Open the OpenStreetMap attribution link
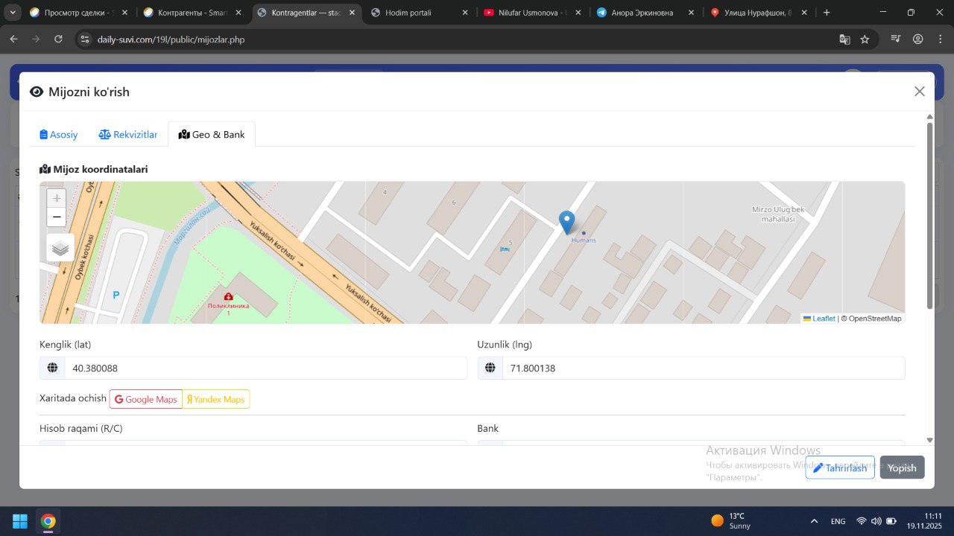The height and width of the screenshot is (536, 954). coord(874,319)
